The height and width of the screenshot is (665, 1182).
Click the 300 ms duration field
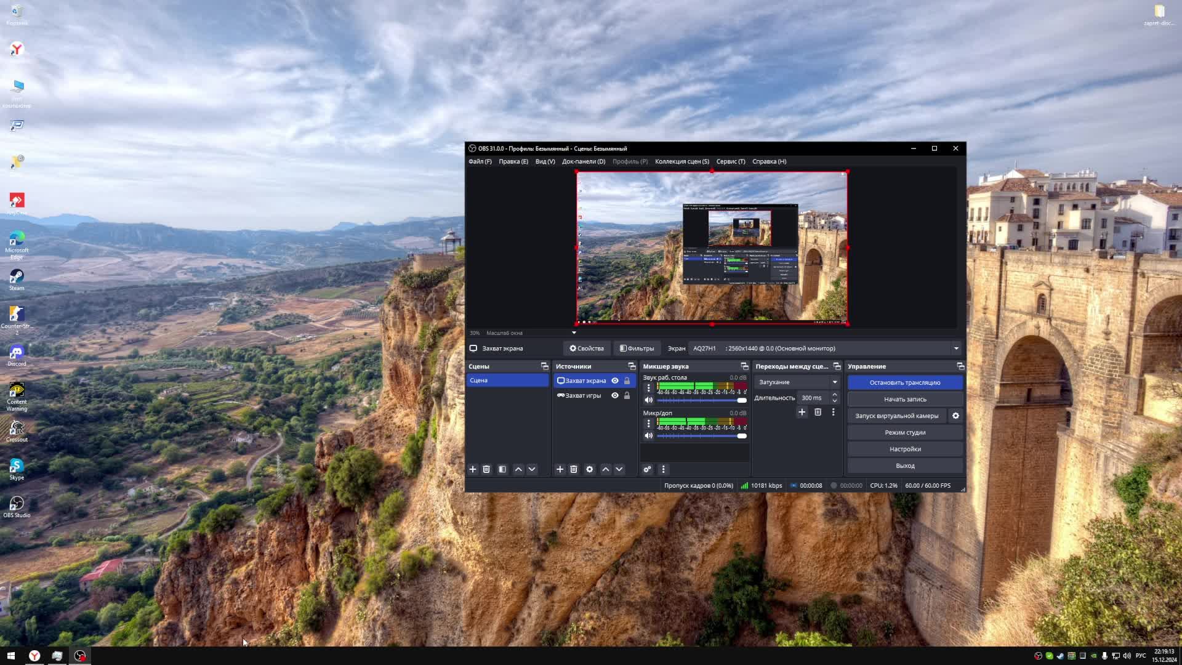[813, 398]
